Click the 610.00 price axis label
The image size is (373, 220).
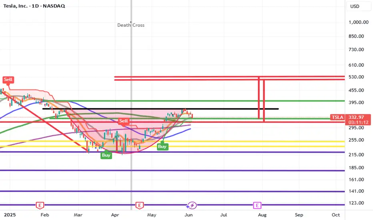pyautogui.click(x=356, y=65)
